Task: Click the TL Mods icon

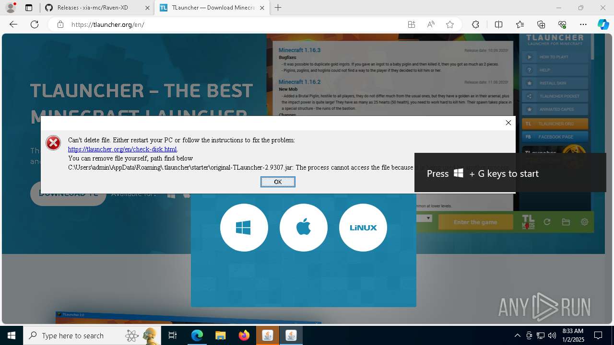Action: click(x=528, y=222)
